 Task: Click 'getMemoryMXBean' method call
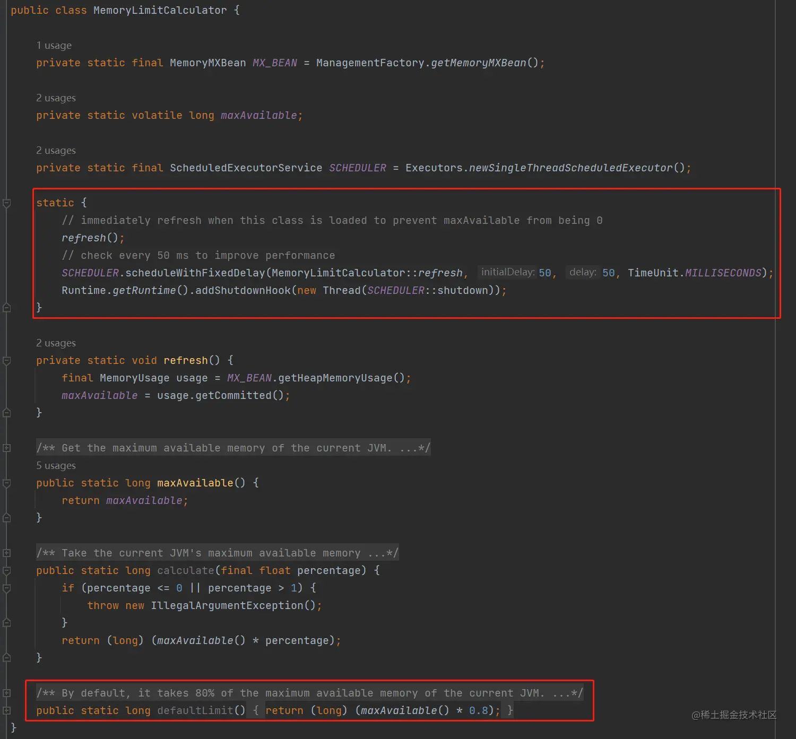(x=479, y=63)
